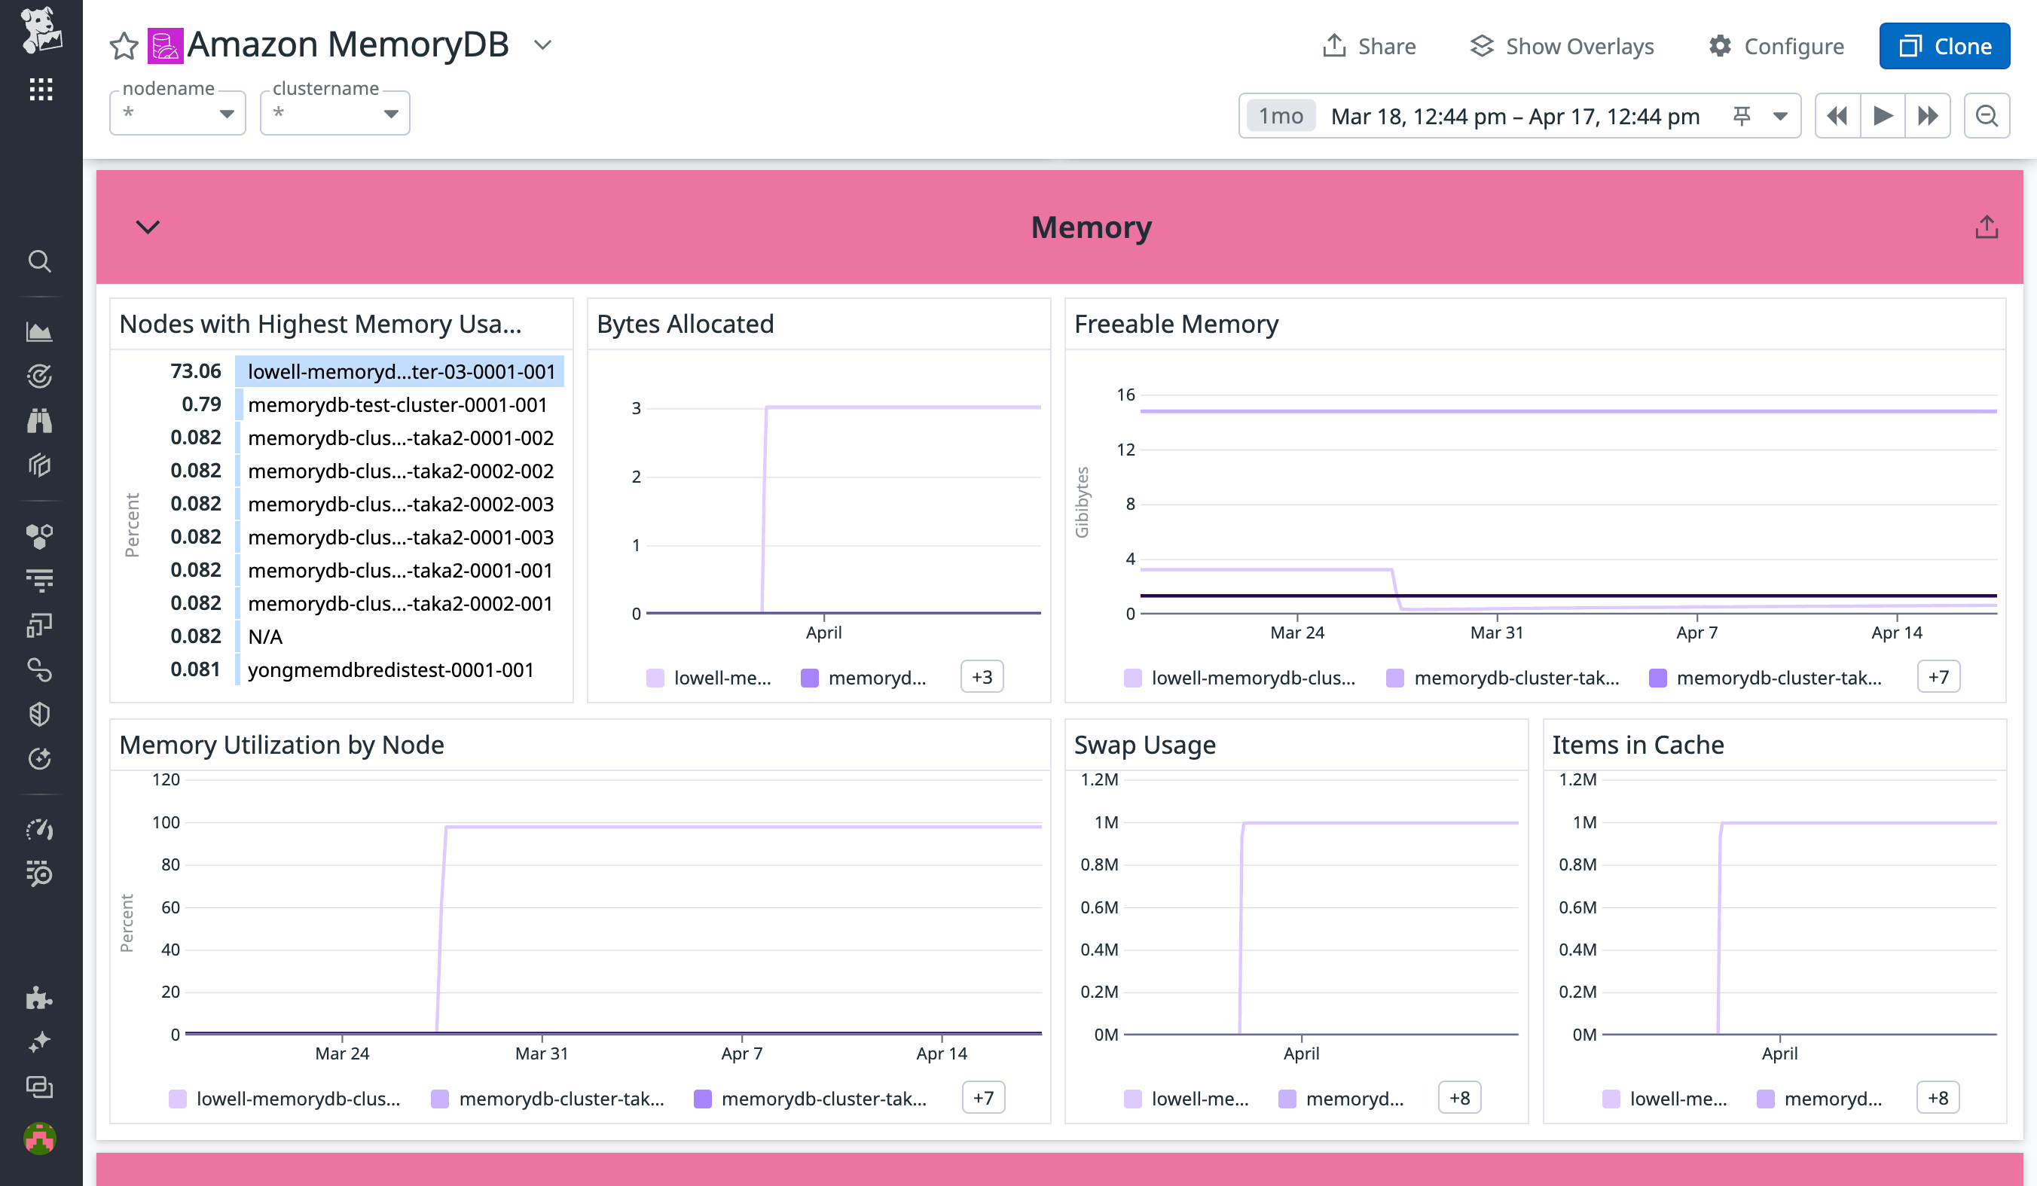This screenshot has width=2037, height=1186.
Task: Export the Memory group via its share icon
Action: pyautogui.click(x=1987, y=227)
